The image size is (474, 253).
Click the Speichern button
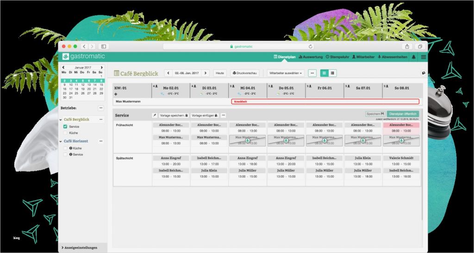(x=375, y=114)
